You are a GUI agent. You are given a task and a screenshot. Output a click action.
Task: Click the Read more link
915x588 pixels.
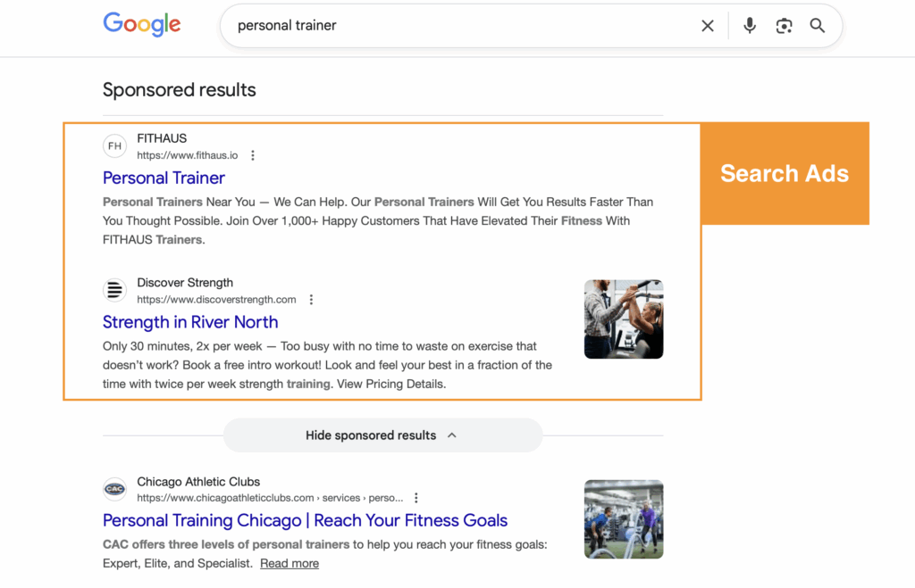[x=289, y=563]
